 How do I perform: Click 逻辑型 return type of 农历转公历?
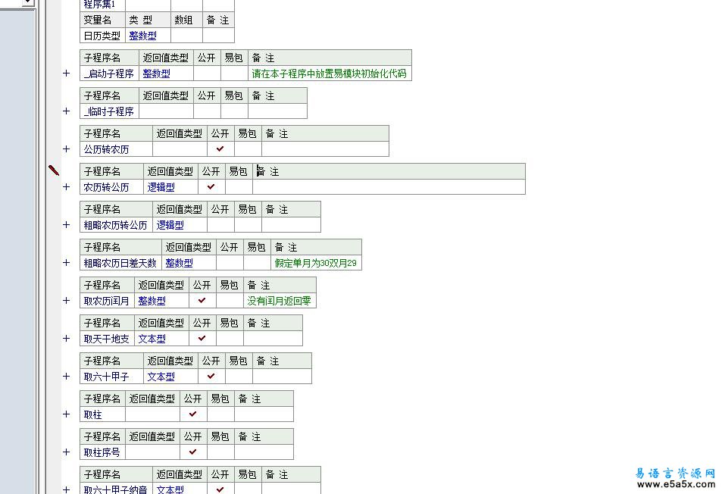(x=161, y=187)
